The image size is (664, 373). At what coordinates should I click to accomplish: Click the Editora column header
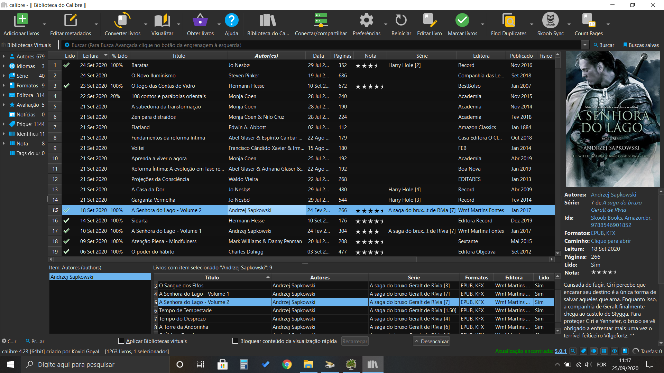[x=481, y=56]
